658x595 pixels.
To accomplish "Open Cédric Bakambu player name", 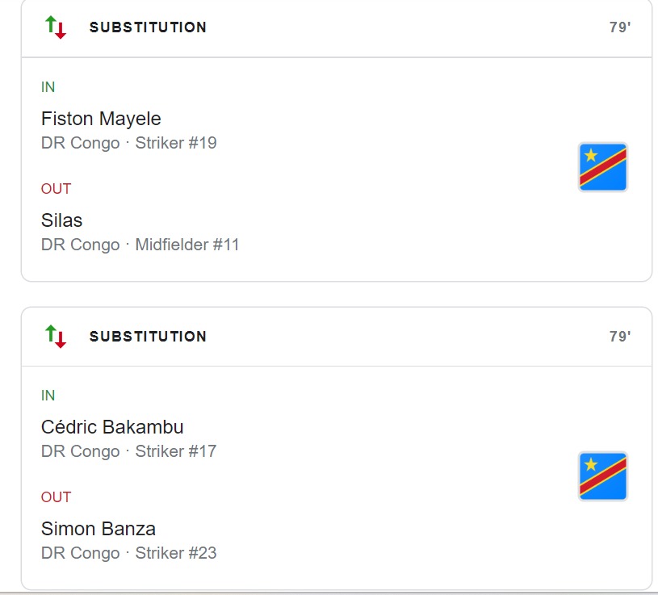I will pos(112,427).
